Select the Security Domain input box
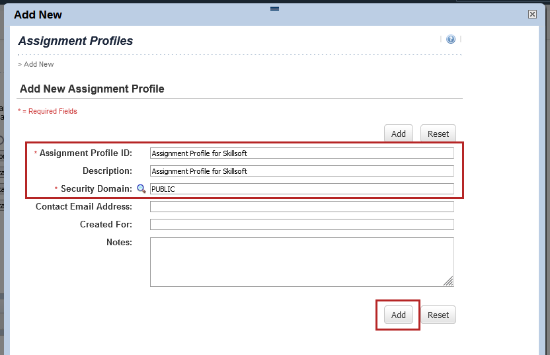This screenshot has height=355, width=550. click(x=301, y=189)
